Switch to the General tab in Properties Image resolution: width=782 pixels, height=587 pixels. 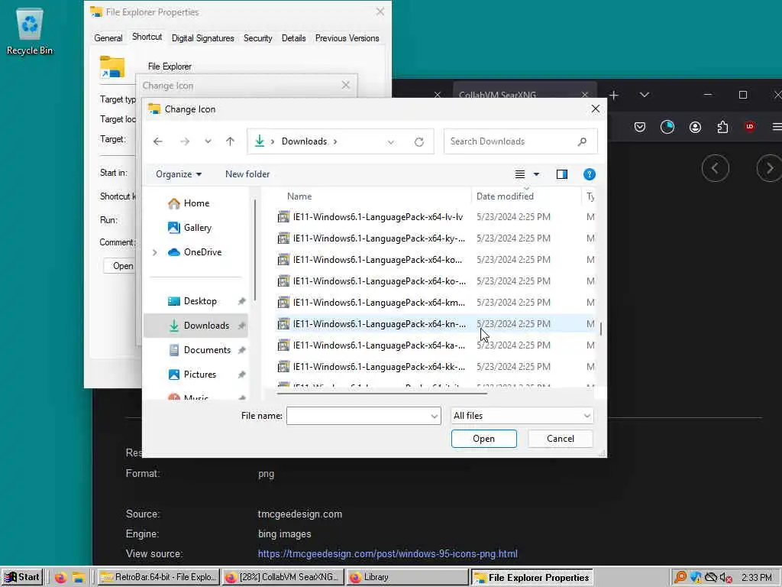pyautogui.click(x=108, y=38)
